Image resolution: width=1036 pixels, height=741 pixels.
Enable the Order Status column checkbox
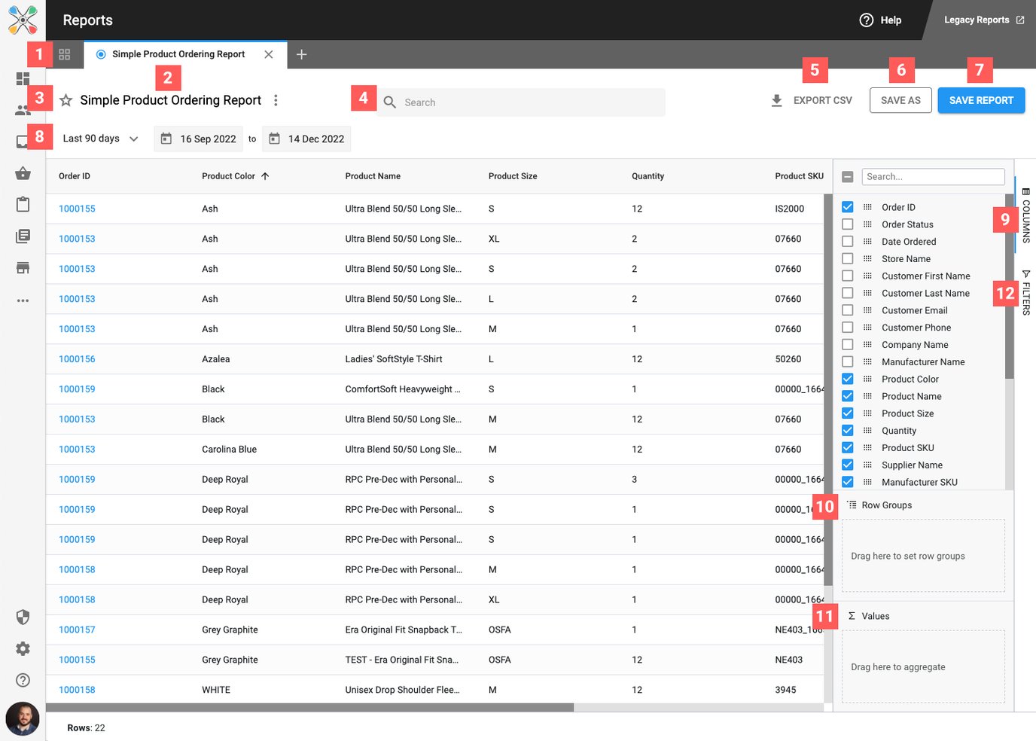pos(847,224)
